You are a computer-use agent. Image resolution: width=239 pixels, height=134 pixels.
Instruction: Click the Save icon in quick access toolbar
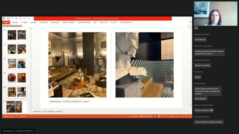pos(8,18)
